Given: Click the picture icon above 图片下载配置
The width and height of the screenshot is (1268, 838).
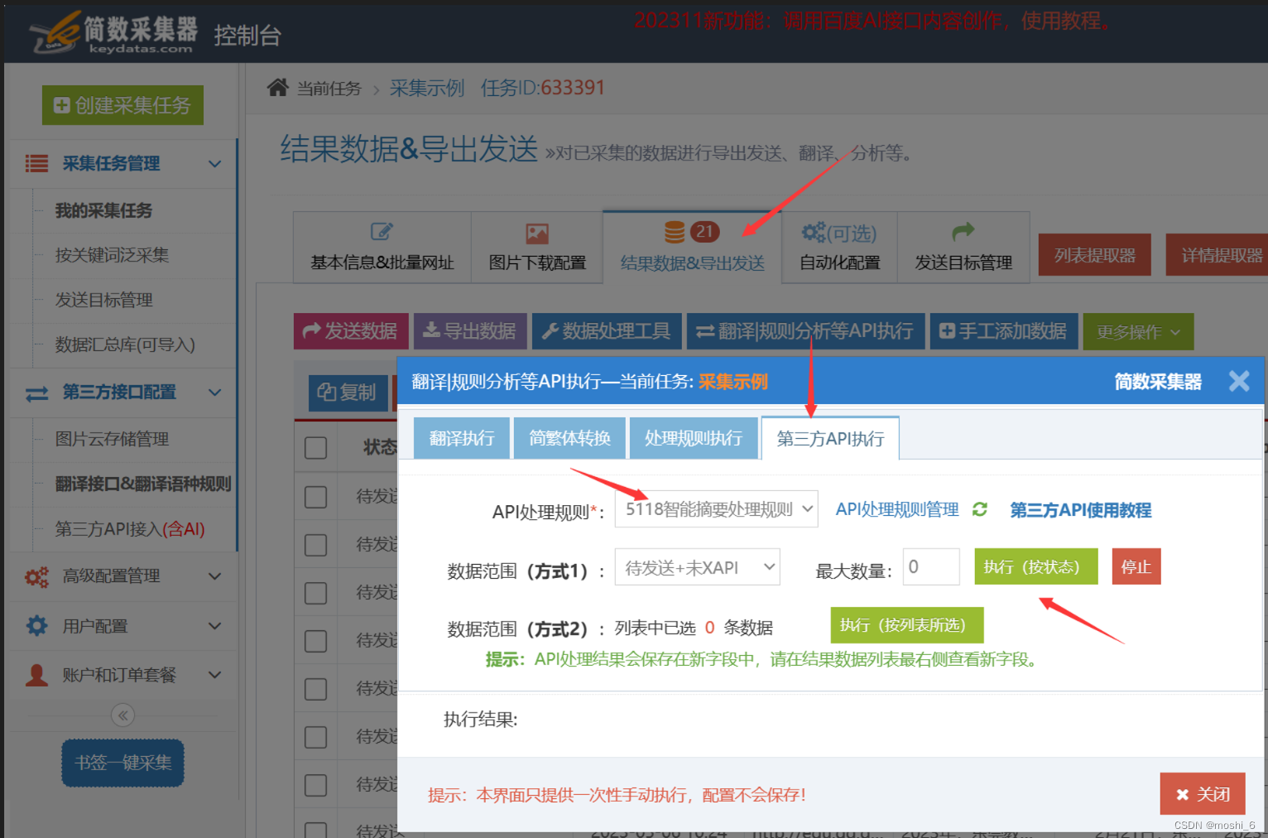Looking at the screenshot, I should point(537,234).
